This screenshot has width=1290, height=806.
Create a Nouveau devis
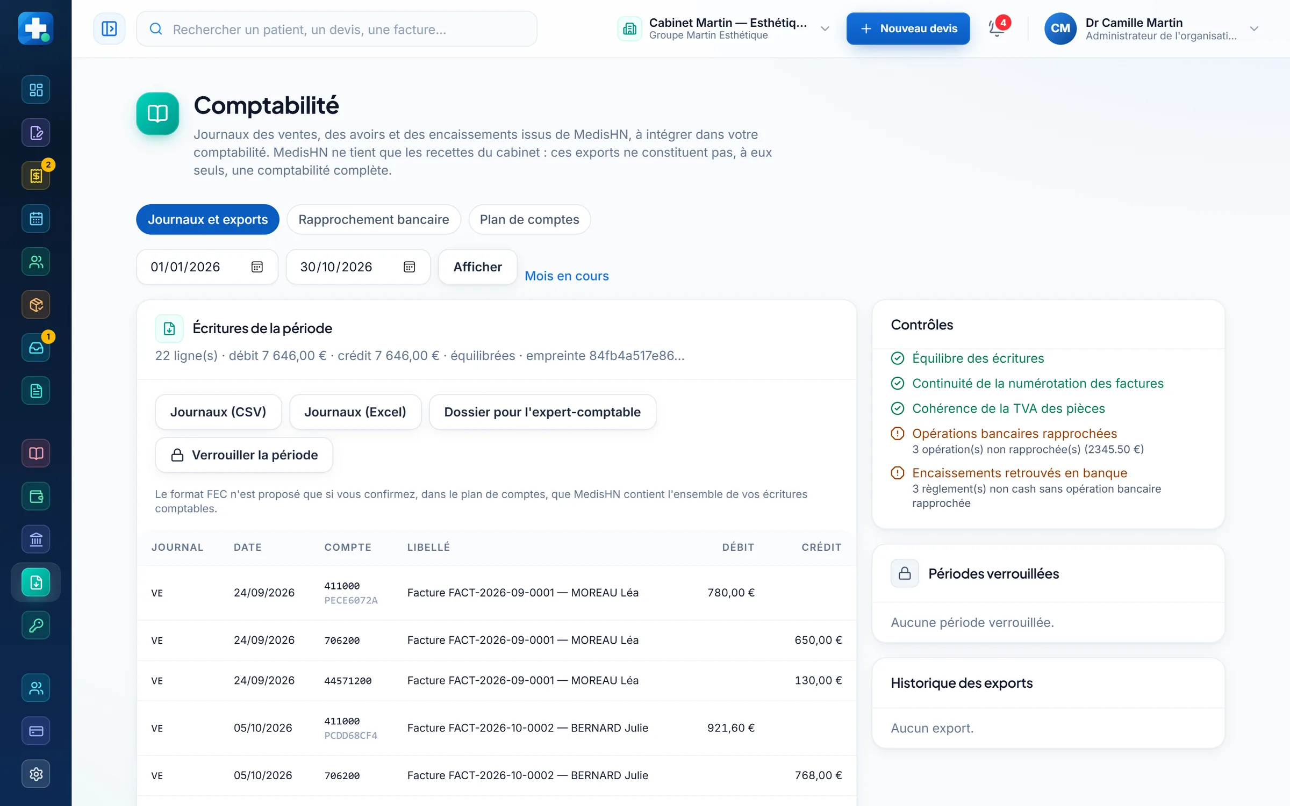coord(908,28)
